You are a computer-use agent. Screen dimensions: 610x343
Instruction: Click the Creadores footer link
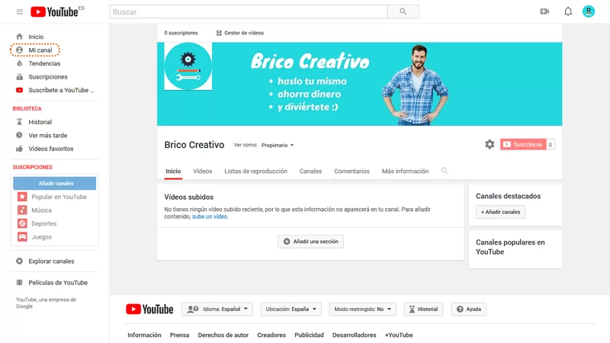point(271,335)
